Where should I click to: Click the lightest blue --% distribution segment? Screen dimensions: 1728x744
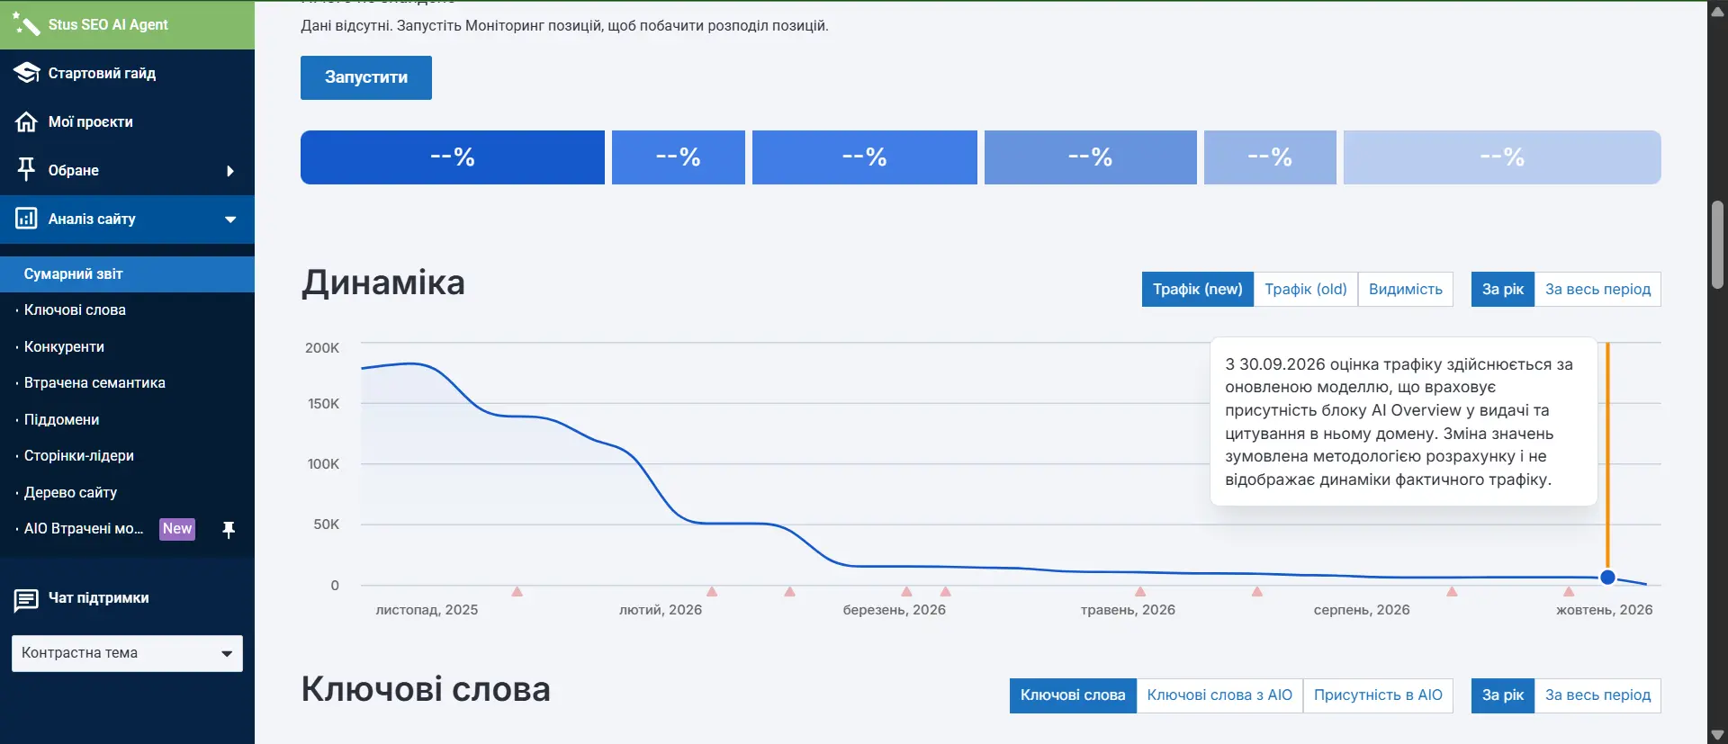1502,157
